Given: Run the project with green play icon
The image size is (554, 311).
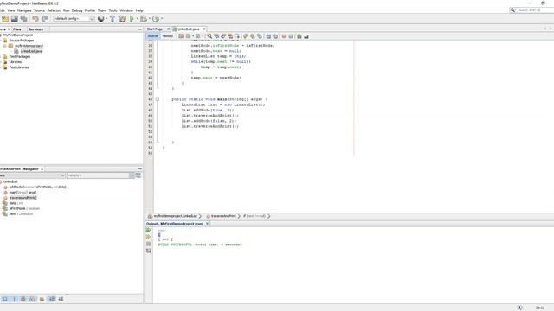Looking at the screenshot, I should pos(132,19).
